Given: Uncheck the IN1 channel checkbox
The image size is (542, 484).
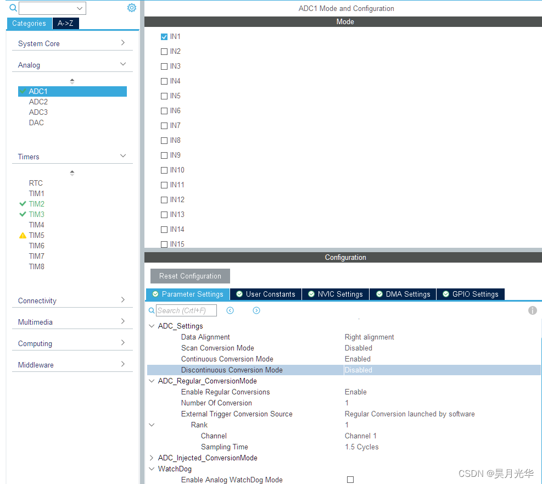Looking at the screenshot, I should (164, 37).
